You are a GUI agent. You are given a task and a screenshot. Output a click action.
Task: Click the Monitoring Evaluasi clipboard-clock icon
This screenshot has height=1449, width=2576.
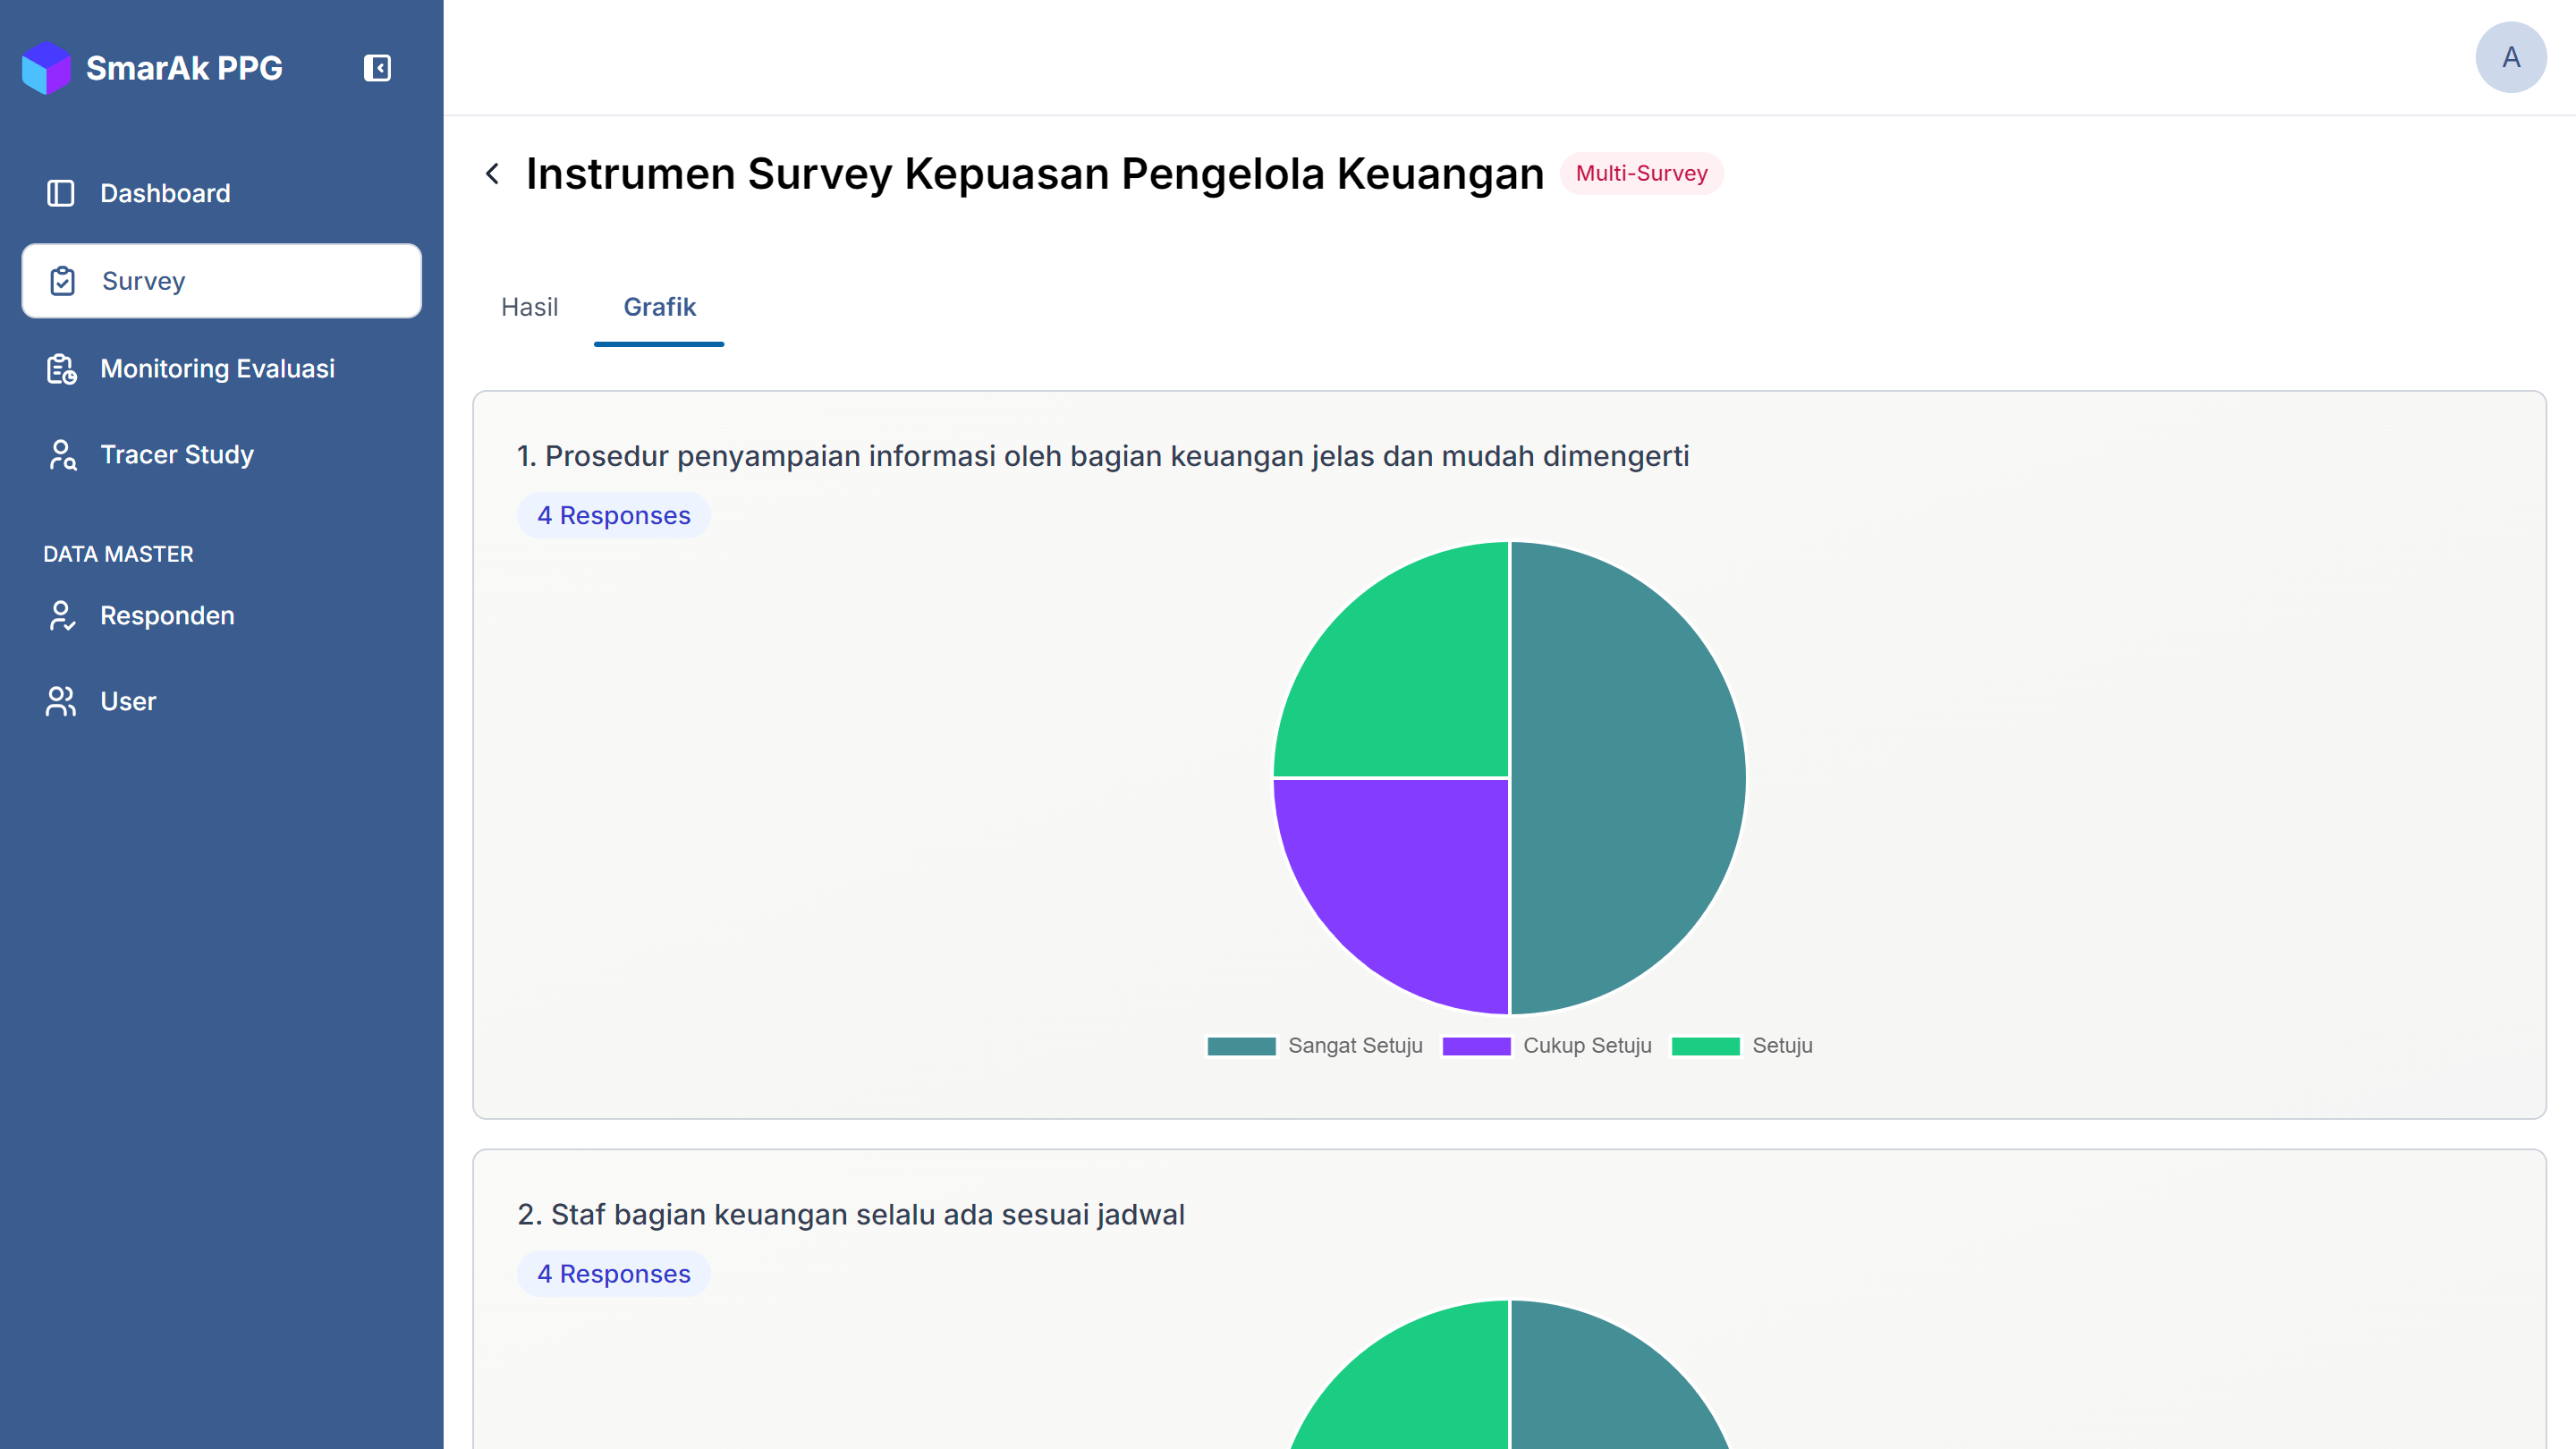tap(61, 369)
